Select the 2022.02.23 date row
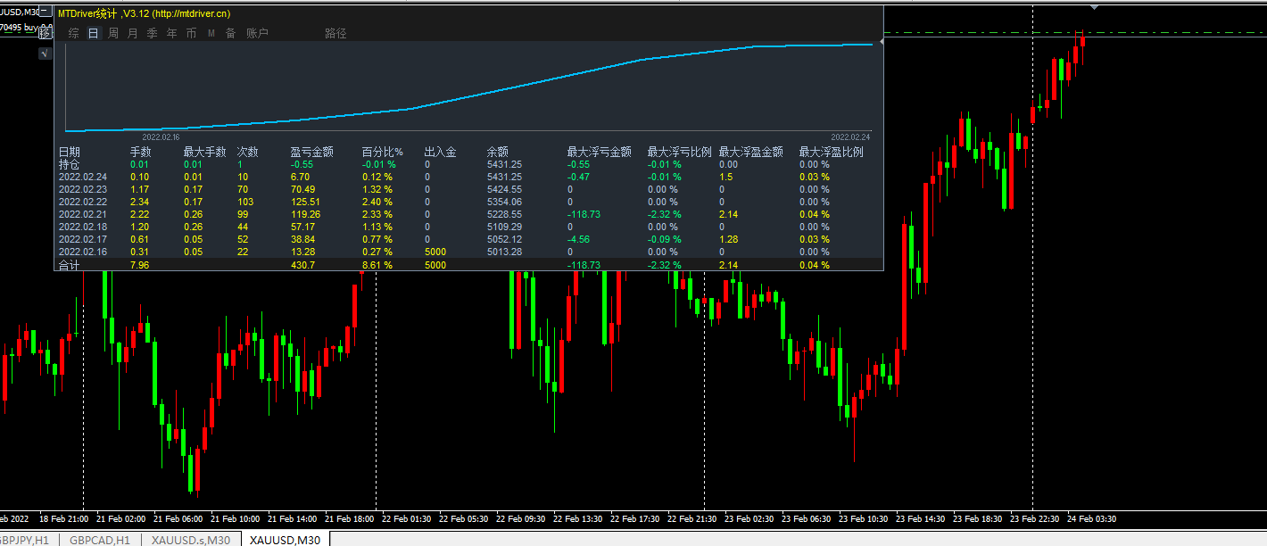The width and height of the screenshot is (1267, 546). coord(83,189)
